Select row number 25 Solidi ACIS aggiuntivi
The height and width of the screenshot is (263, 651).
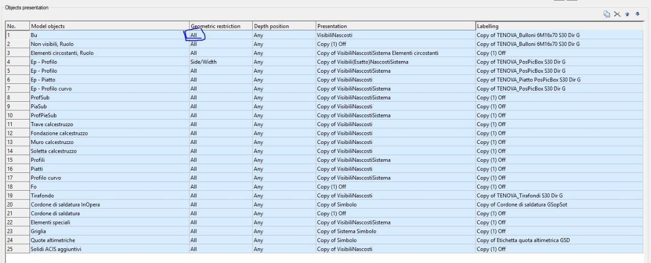324,249
